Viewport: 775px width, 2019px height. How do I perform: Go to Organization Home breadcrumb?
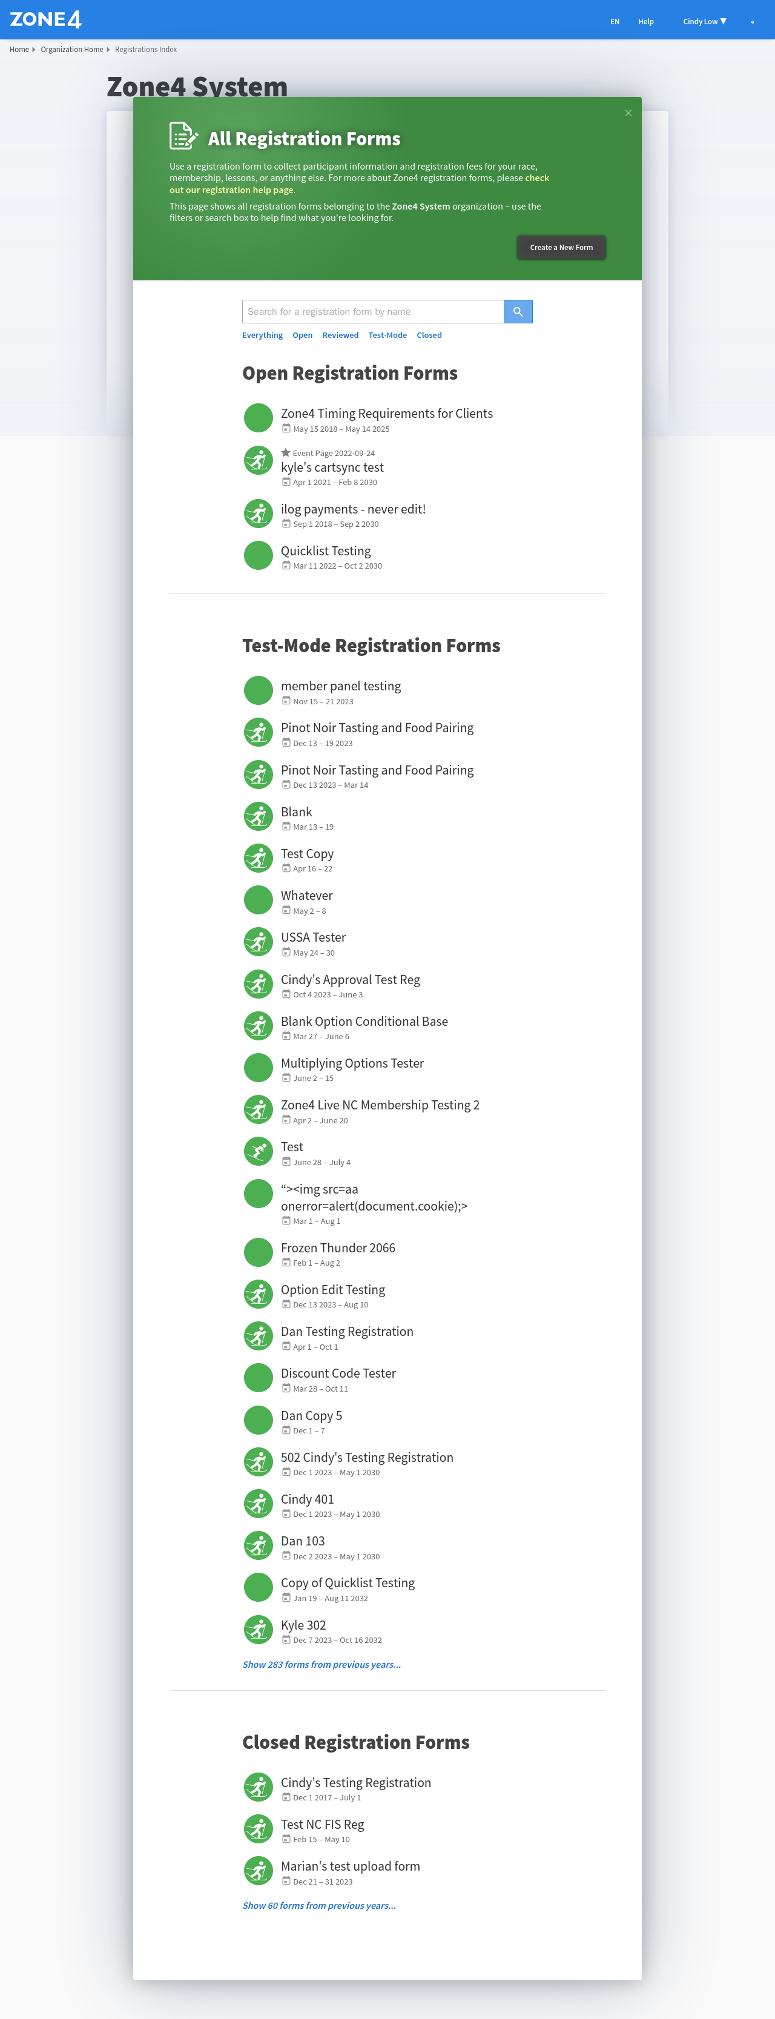point(71,50)
